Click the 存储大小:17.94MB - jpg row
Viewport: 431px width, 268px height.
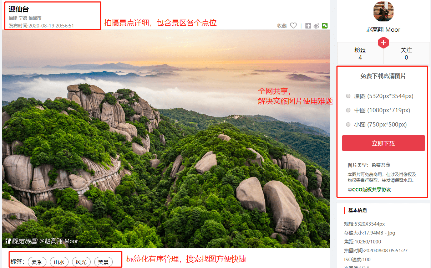(370, 233)
